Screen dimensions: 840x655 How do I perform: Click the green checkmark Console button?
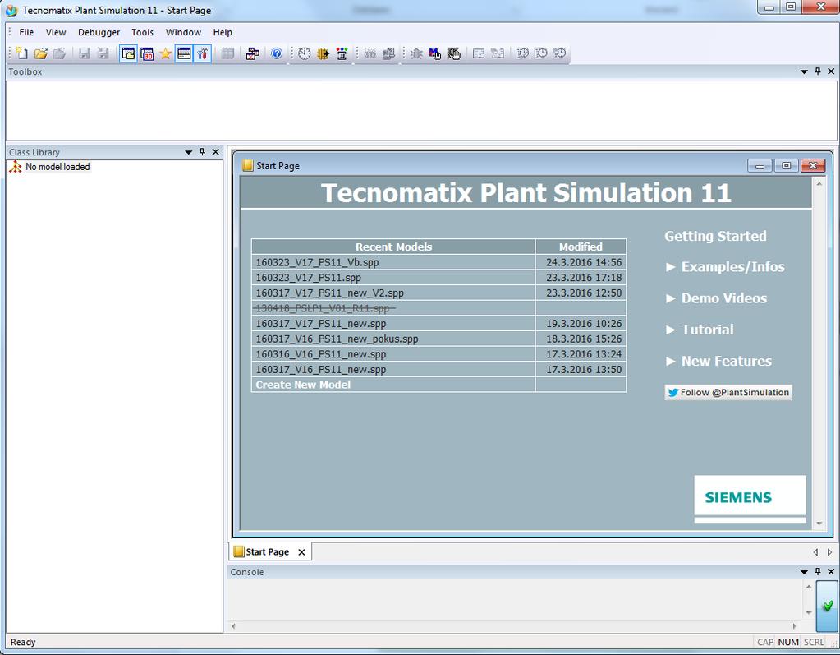827,606
